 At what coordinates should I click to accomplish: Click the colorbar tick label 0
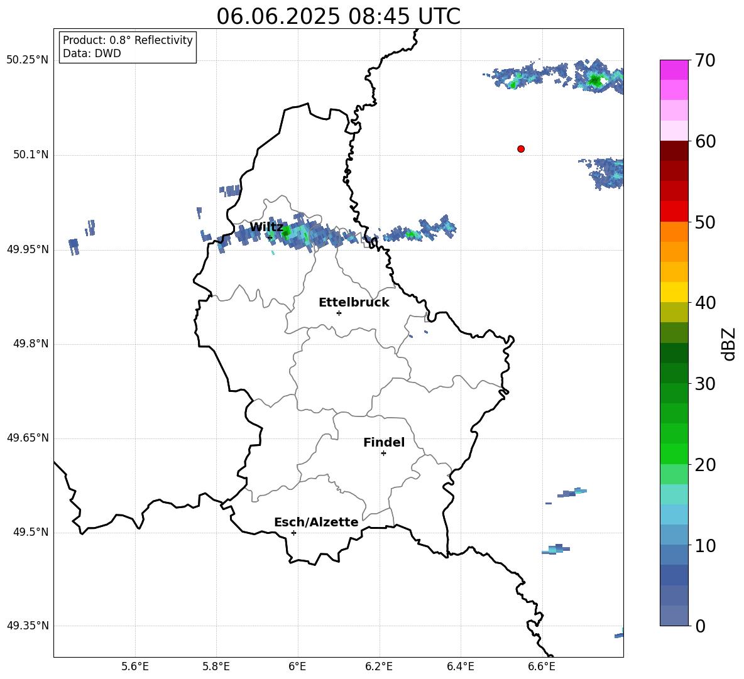point(700,626)
